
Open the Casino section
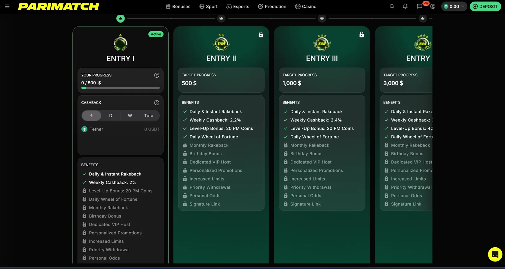click(x=306, y=6)
